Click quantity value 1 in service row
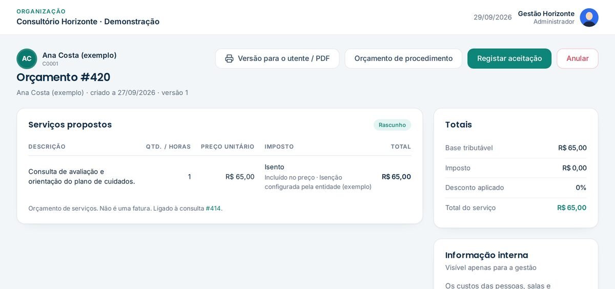615x289 pixels. click(189, 177)
